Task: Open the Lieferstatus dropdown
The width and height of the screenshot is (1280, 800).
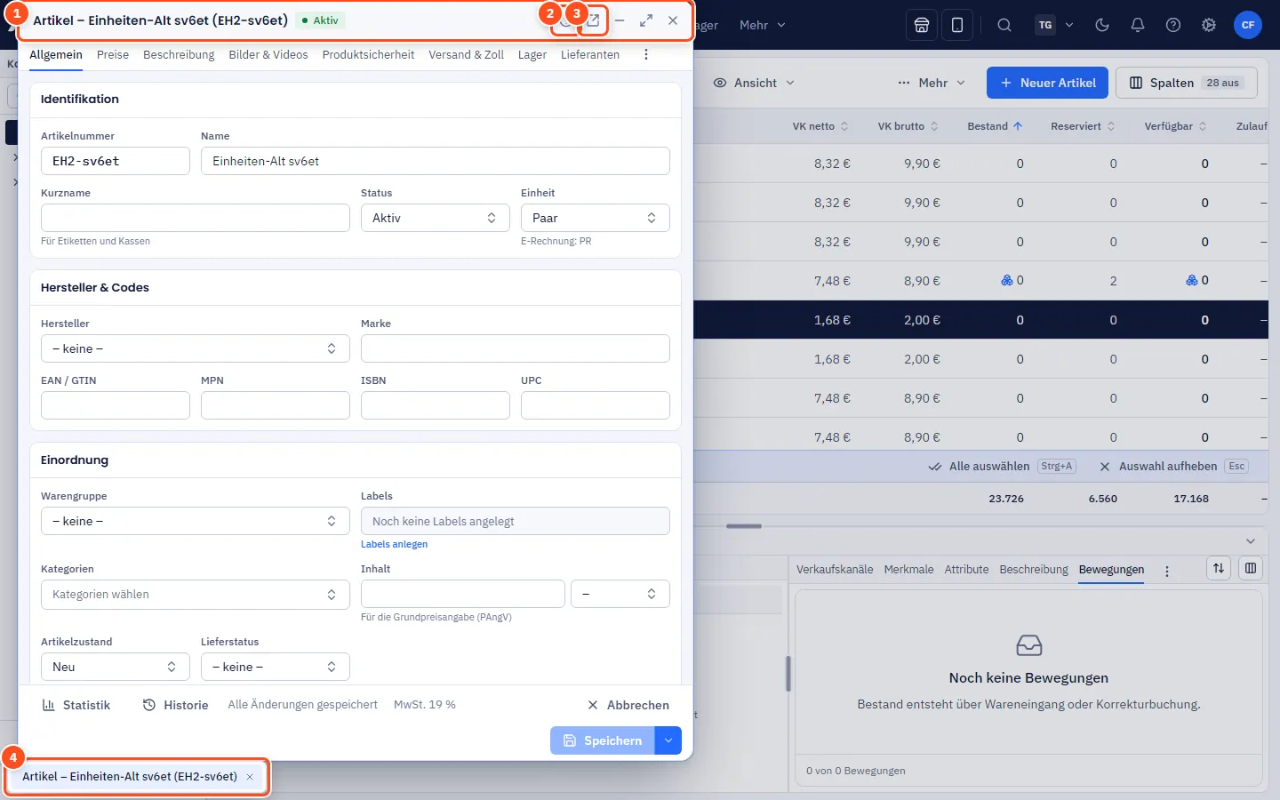Action: (276, 667)
